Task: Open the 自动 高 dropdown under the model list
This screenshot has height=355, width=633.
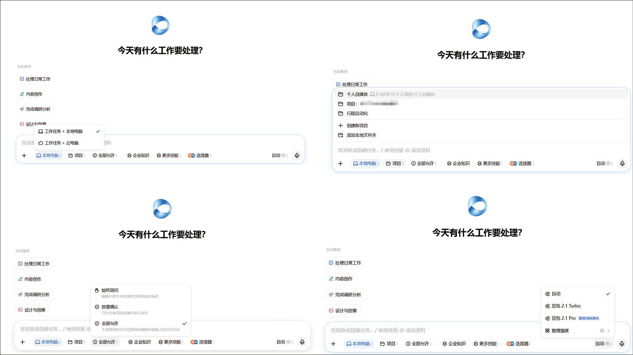Action: click(x=604, y=344)
